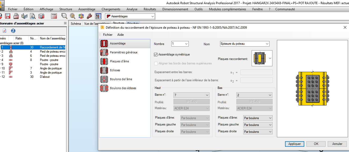Close the steel assemblies inspector panel
The image size is (349, 152).
tap(65, 23)
